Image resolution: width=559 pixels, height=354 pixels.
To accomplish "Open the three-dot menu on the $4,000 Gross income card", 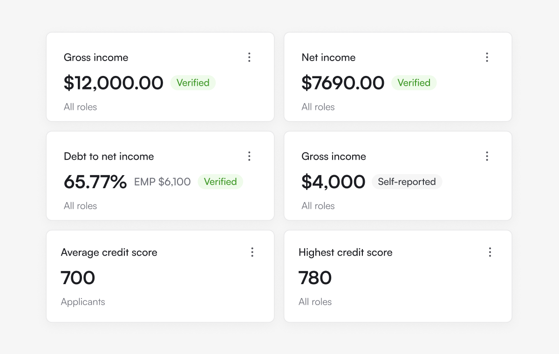I will pos(487,156).
